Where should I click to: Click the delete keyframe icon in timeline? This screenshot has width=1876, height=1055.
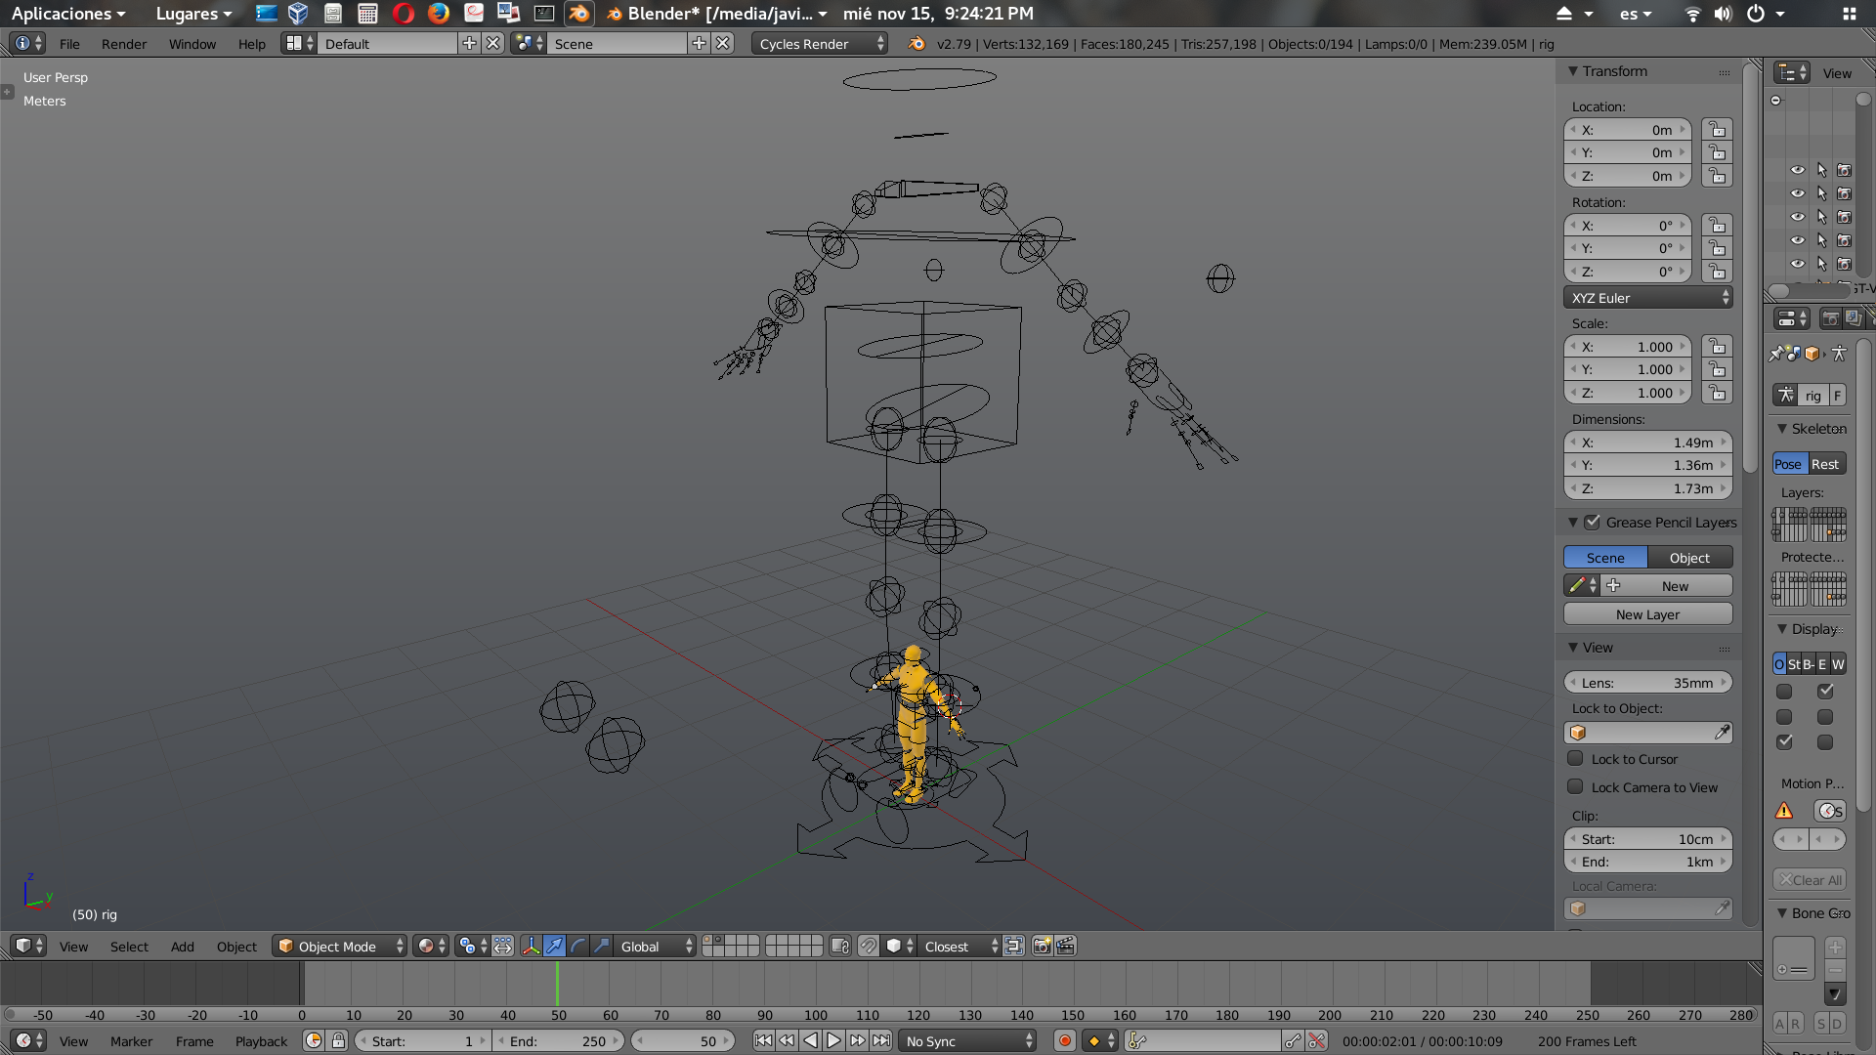tap(1316, 1041)
